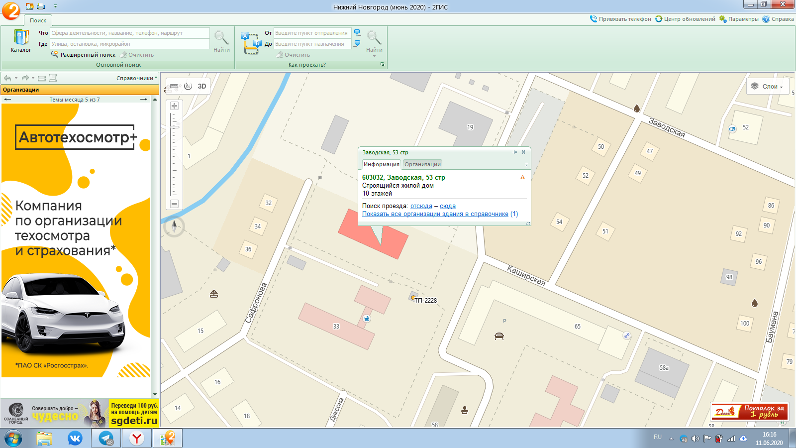The image size is (796, 448).
Task: Click the 2GIS orange application button
Action: 10,10
